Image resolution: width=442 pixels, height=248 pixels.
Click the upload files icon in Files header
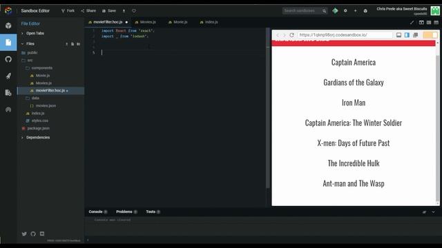tap(67, 44)
